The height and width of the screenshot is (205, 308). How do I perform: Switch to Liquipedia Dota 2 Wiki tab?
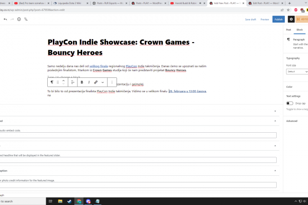click(70, 3)
